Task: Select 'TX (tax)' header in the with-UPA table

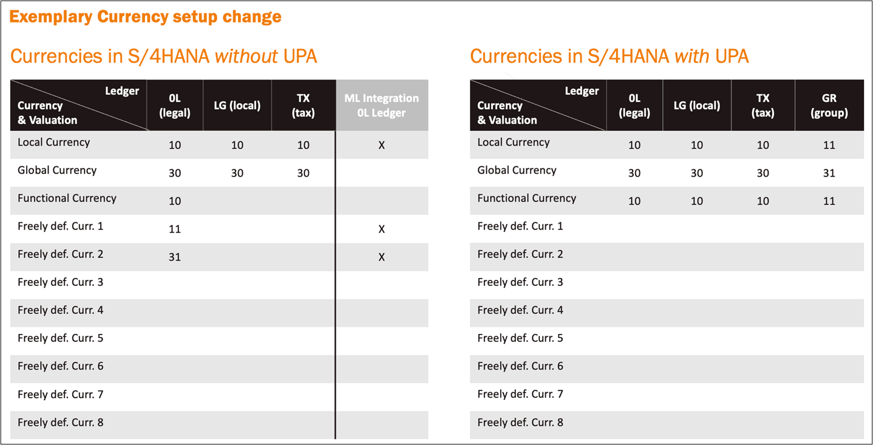Action: 763,105
